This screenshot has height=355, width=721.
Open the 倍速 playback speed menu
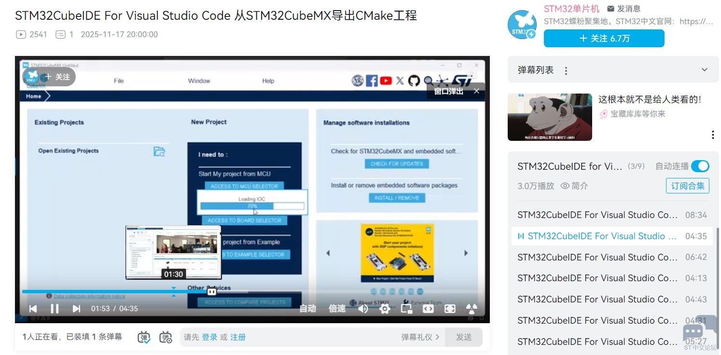tap(337, 309)
